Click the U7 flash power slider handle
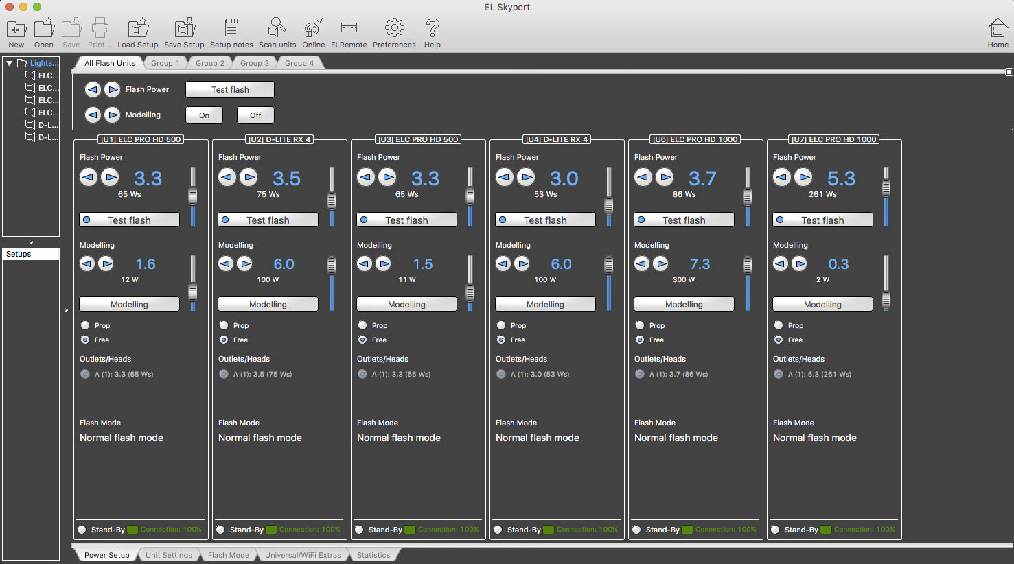 click(x=886, y=187)
